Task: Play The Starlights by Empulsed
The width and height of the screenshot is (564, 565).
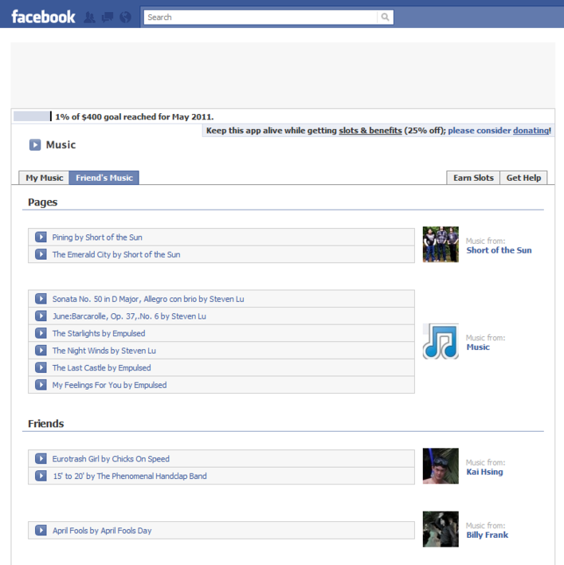Action: click(x=41, y=333)
